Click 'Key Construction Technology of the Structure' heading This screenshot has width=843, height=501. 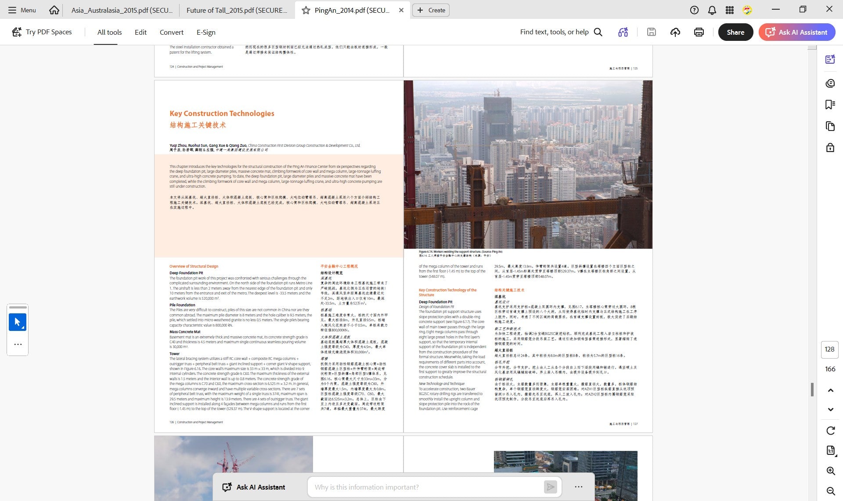(447, 292)
